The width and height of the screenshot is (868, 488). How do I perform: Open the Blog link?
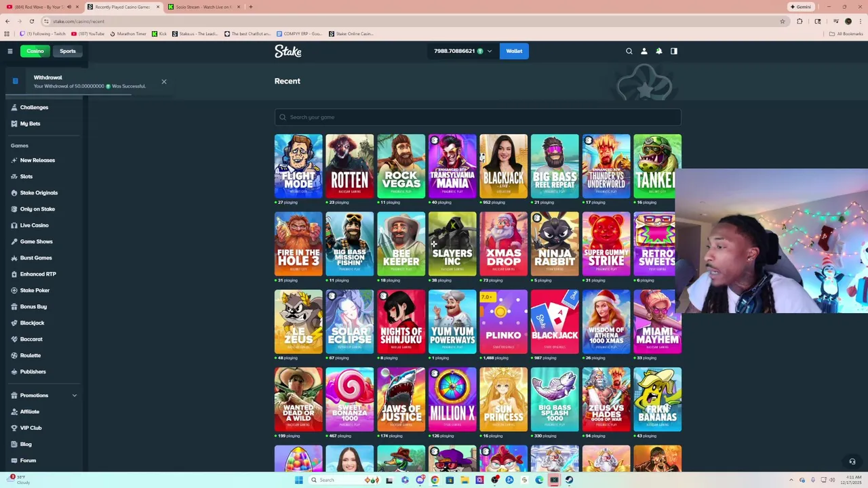pos(26,444)
